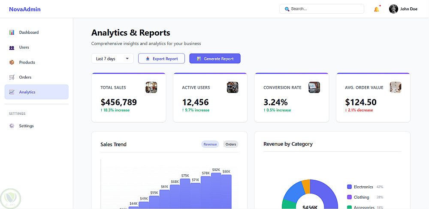Click the Electronics legend color swatch
This screenshot has width=429, height=209.
pyautogui.click(x=349, y=187)
